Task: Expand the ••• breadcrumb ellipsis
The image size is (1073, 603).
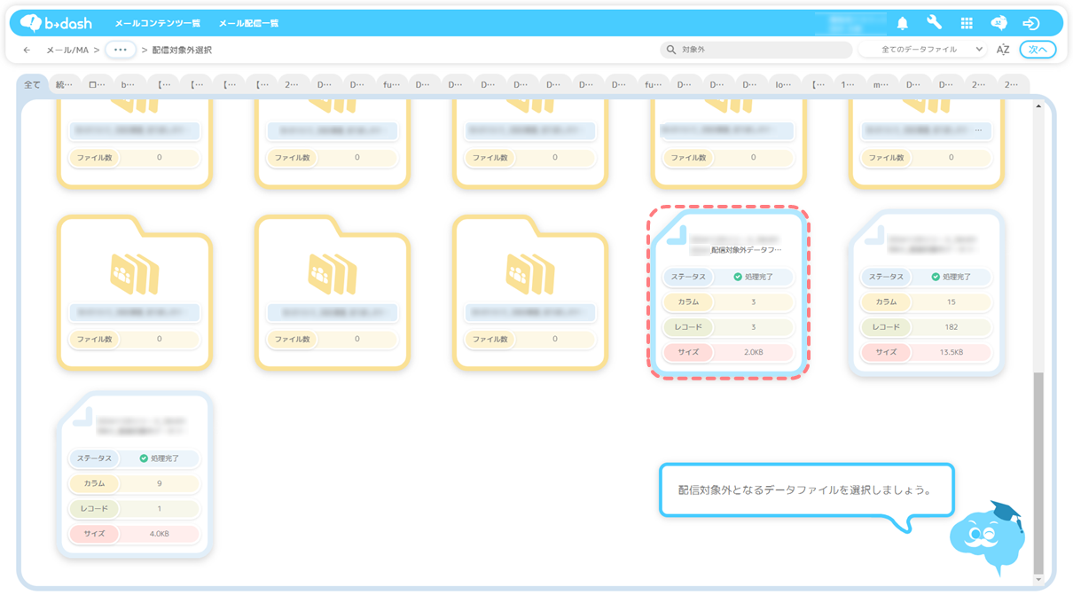Action: tap(121, 50)
